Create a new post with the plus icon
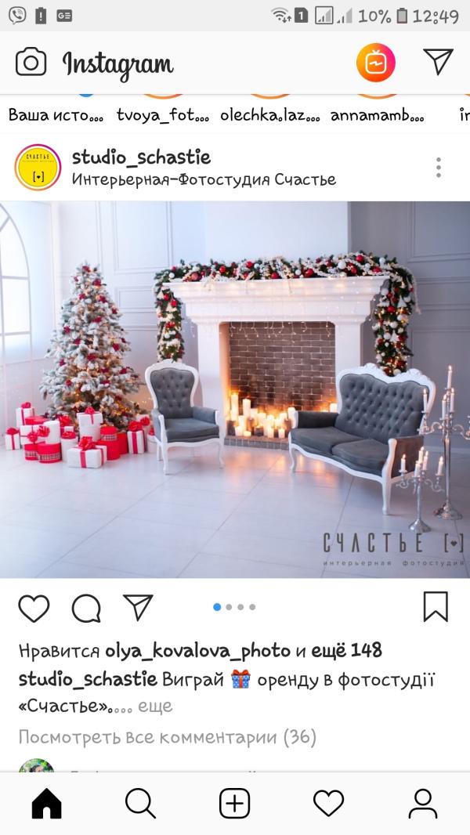Screen dimensions: 470x835 click(x=235, y=803)
